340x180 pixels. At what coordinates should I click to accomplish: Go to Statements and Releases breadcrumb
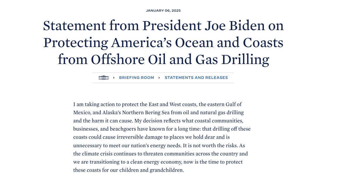coord(196,78)
